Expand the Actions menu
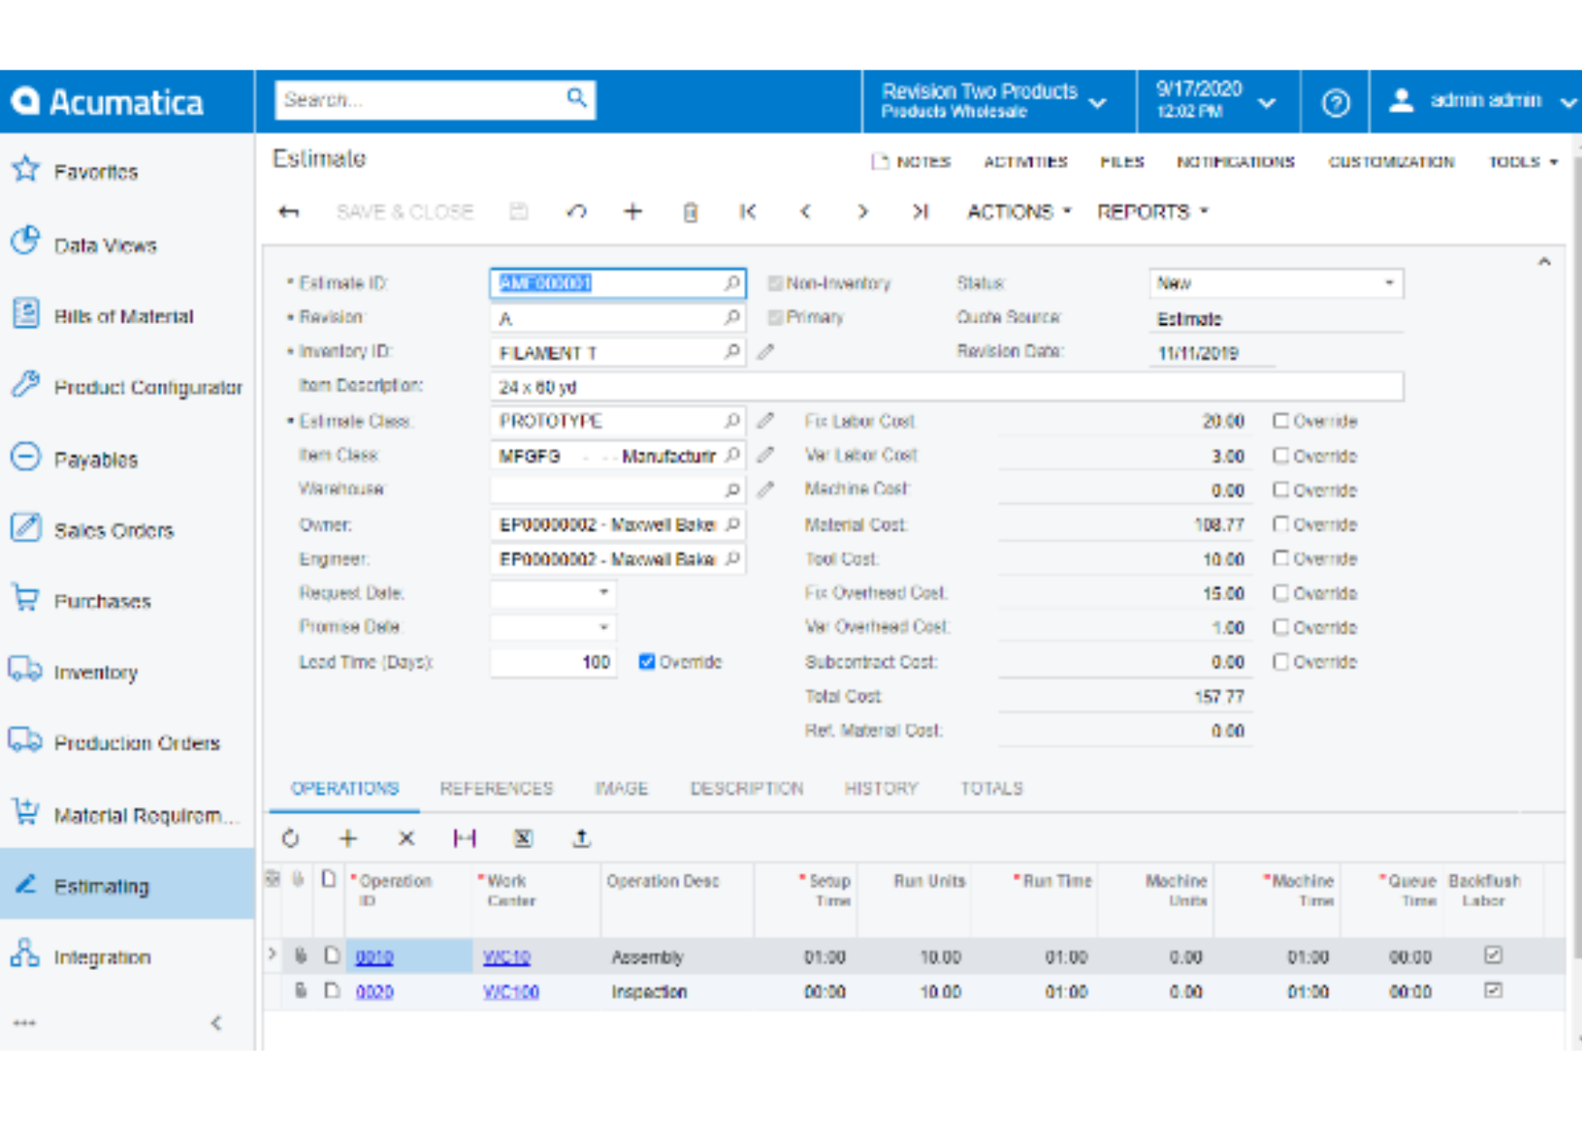The image size is (1582, 1122). coord(1017,212)
